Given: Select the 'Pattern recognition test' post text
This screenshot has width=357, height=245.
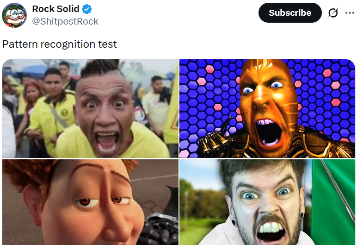Looking at the screenshot, I should [x=60, y=44].
